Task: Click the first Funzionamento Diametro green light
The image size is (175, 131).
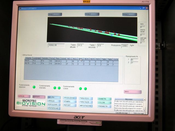Action: [x=55, y=88]
